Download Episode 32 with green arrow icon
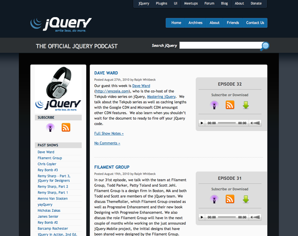298x236 pixels. point(246,105)
